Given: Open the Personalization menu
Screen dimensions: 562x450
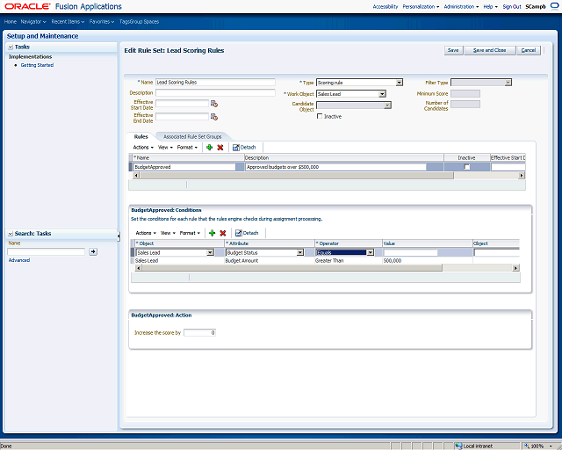Looking at the screenshot, I should 421,6.
